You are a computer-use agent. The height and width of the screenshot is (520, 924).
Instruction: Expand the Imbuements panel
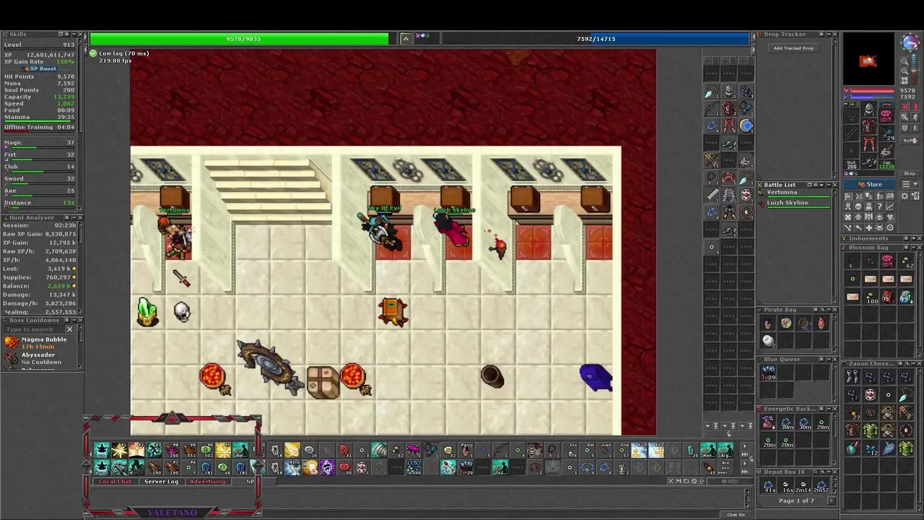[913, 238]
